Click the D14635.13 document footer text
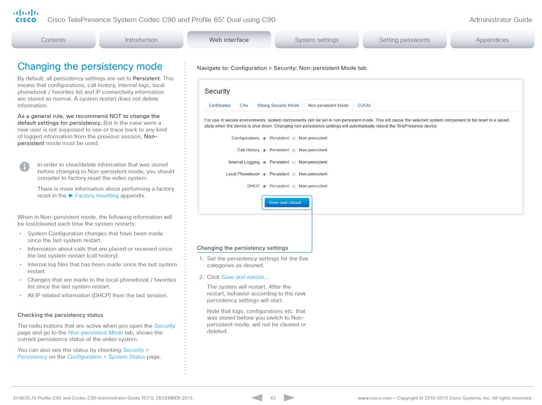 pos(103,398)
